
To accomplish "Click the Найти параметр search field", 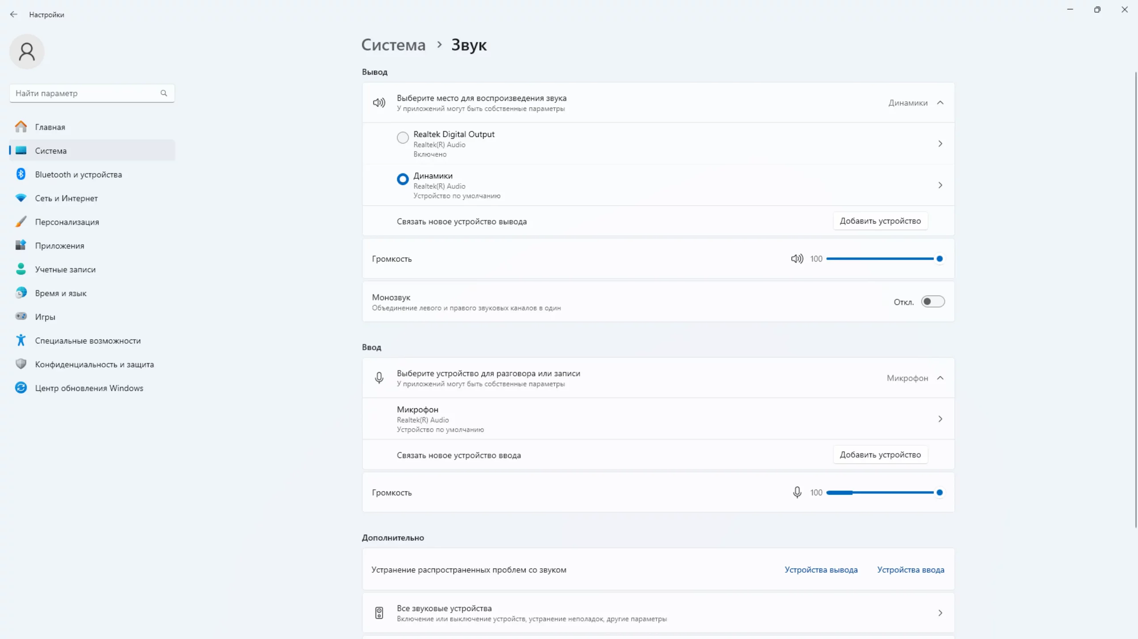I will (x=84, y=93).
